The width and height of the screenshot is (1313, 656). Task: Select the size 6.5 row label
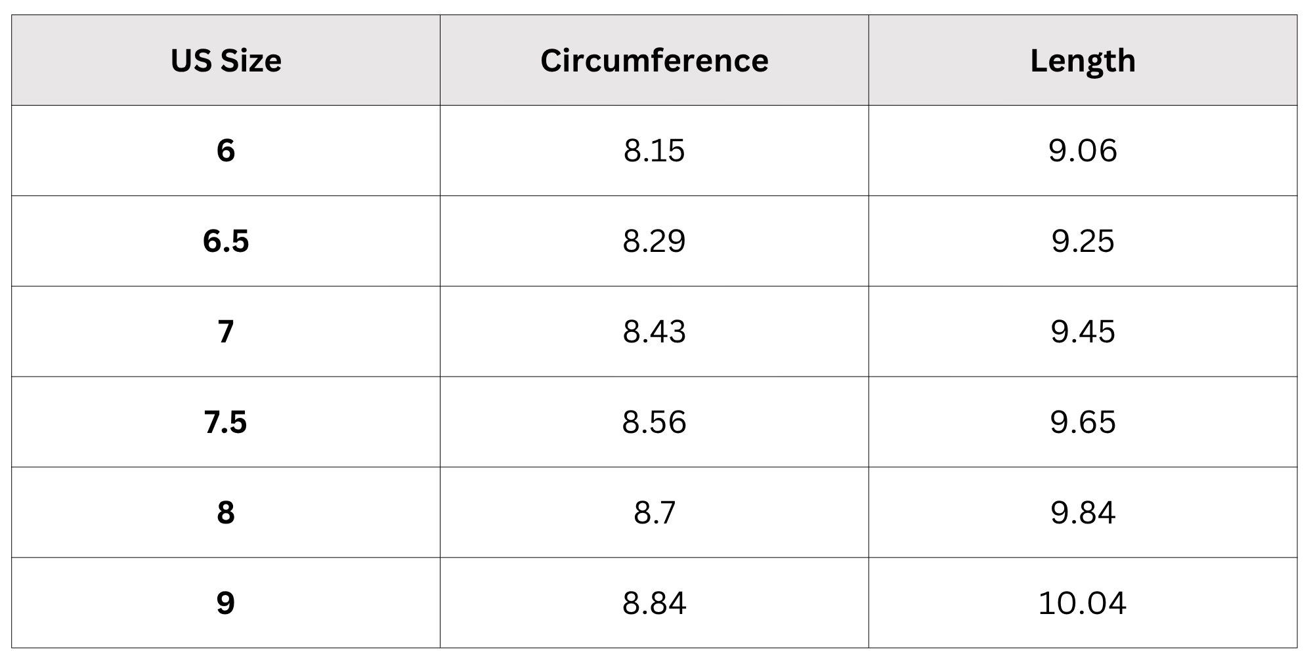[226, 241]
